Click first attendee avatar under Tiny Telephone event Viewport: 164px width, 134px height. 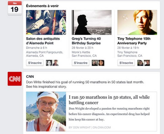click(x=140, y=63)
